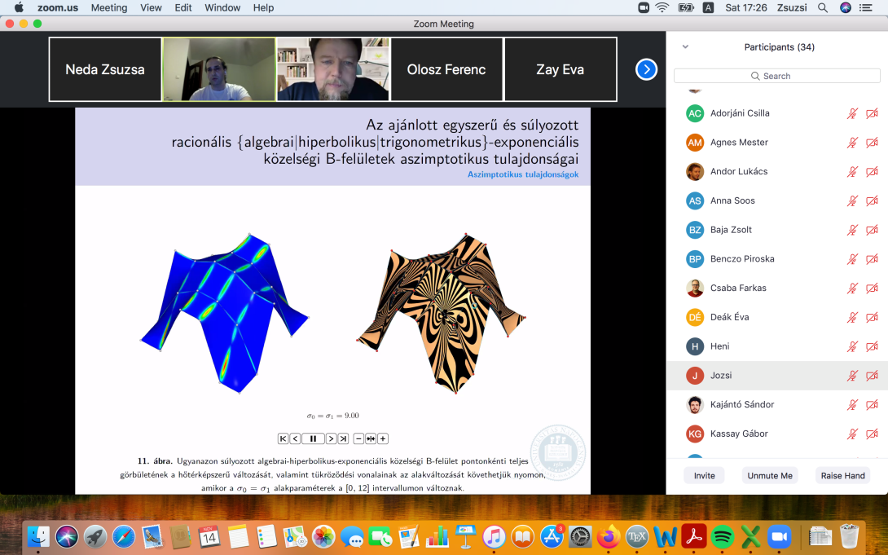Jump to last frame of animation
The width and height of the screenshot is (888, 555).
[344, 438]
